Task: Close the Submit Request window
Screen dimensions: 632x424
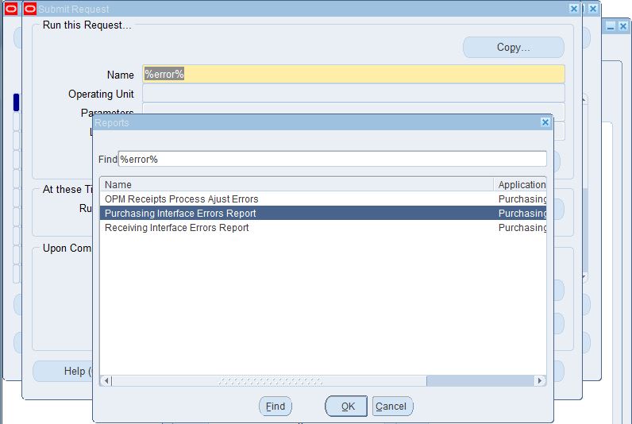Action: 574,9
